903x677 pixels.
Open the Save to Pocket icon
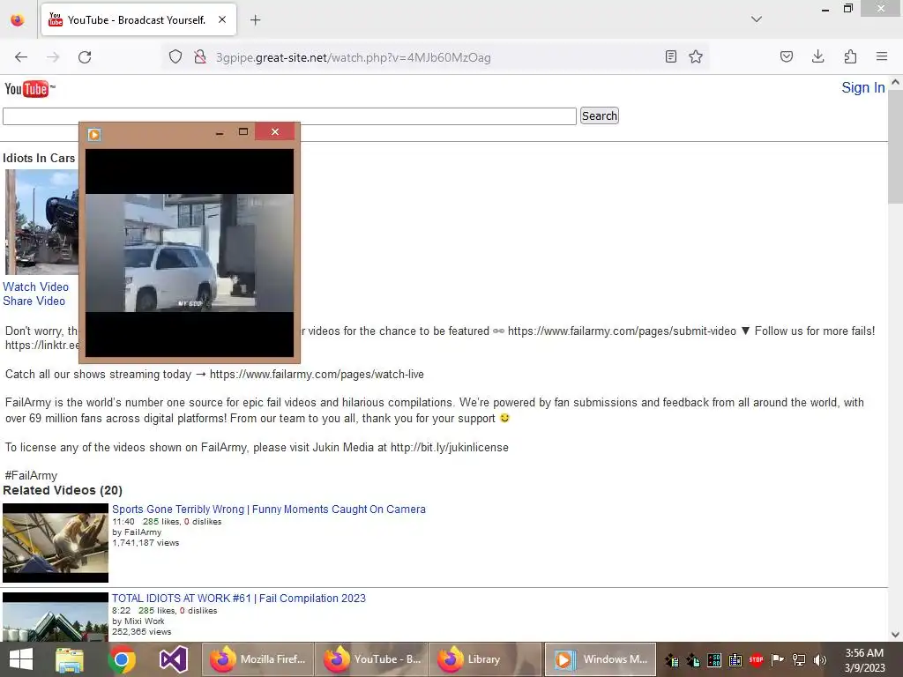pyautogui.click(x=787, y=56)
